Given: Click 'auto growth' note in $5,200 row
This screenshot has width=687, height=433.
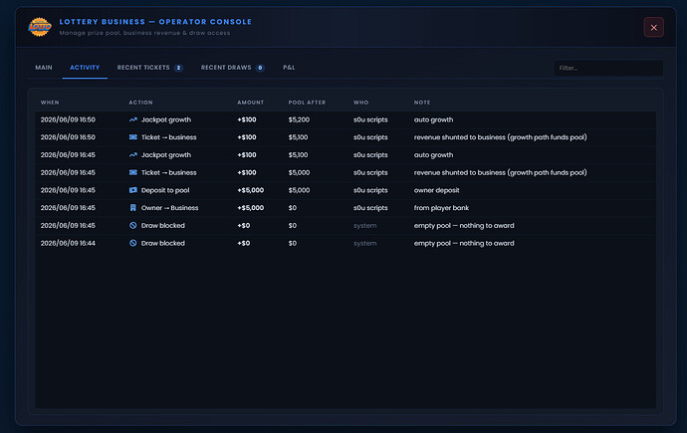Looking at the screenshot, I should (x=433, y=119).
